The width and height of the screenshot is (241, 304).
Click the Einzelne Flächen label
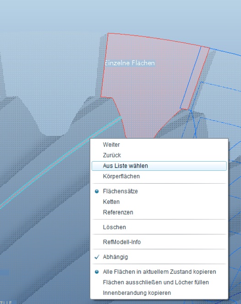point(130,63)
